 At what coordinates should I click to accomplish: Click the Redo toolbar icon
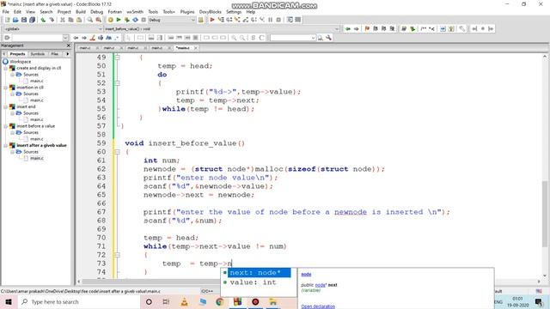click(52, 20)
